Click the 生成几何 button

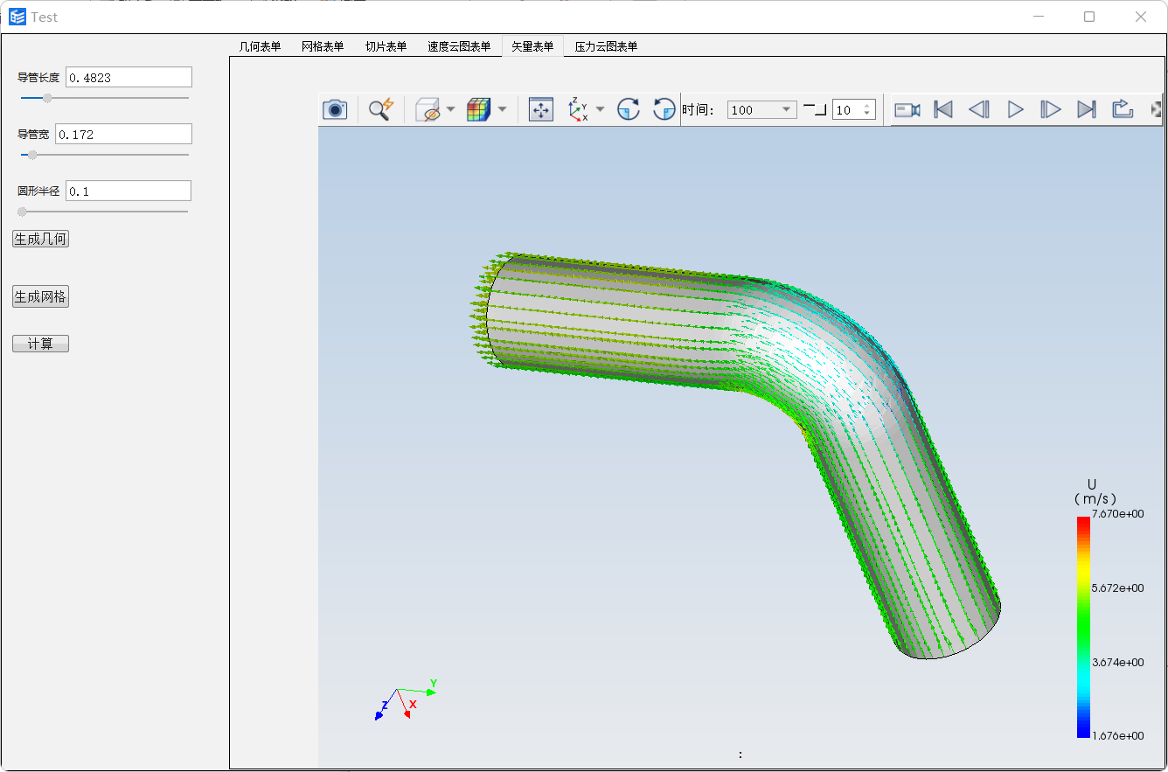point(40,239)
